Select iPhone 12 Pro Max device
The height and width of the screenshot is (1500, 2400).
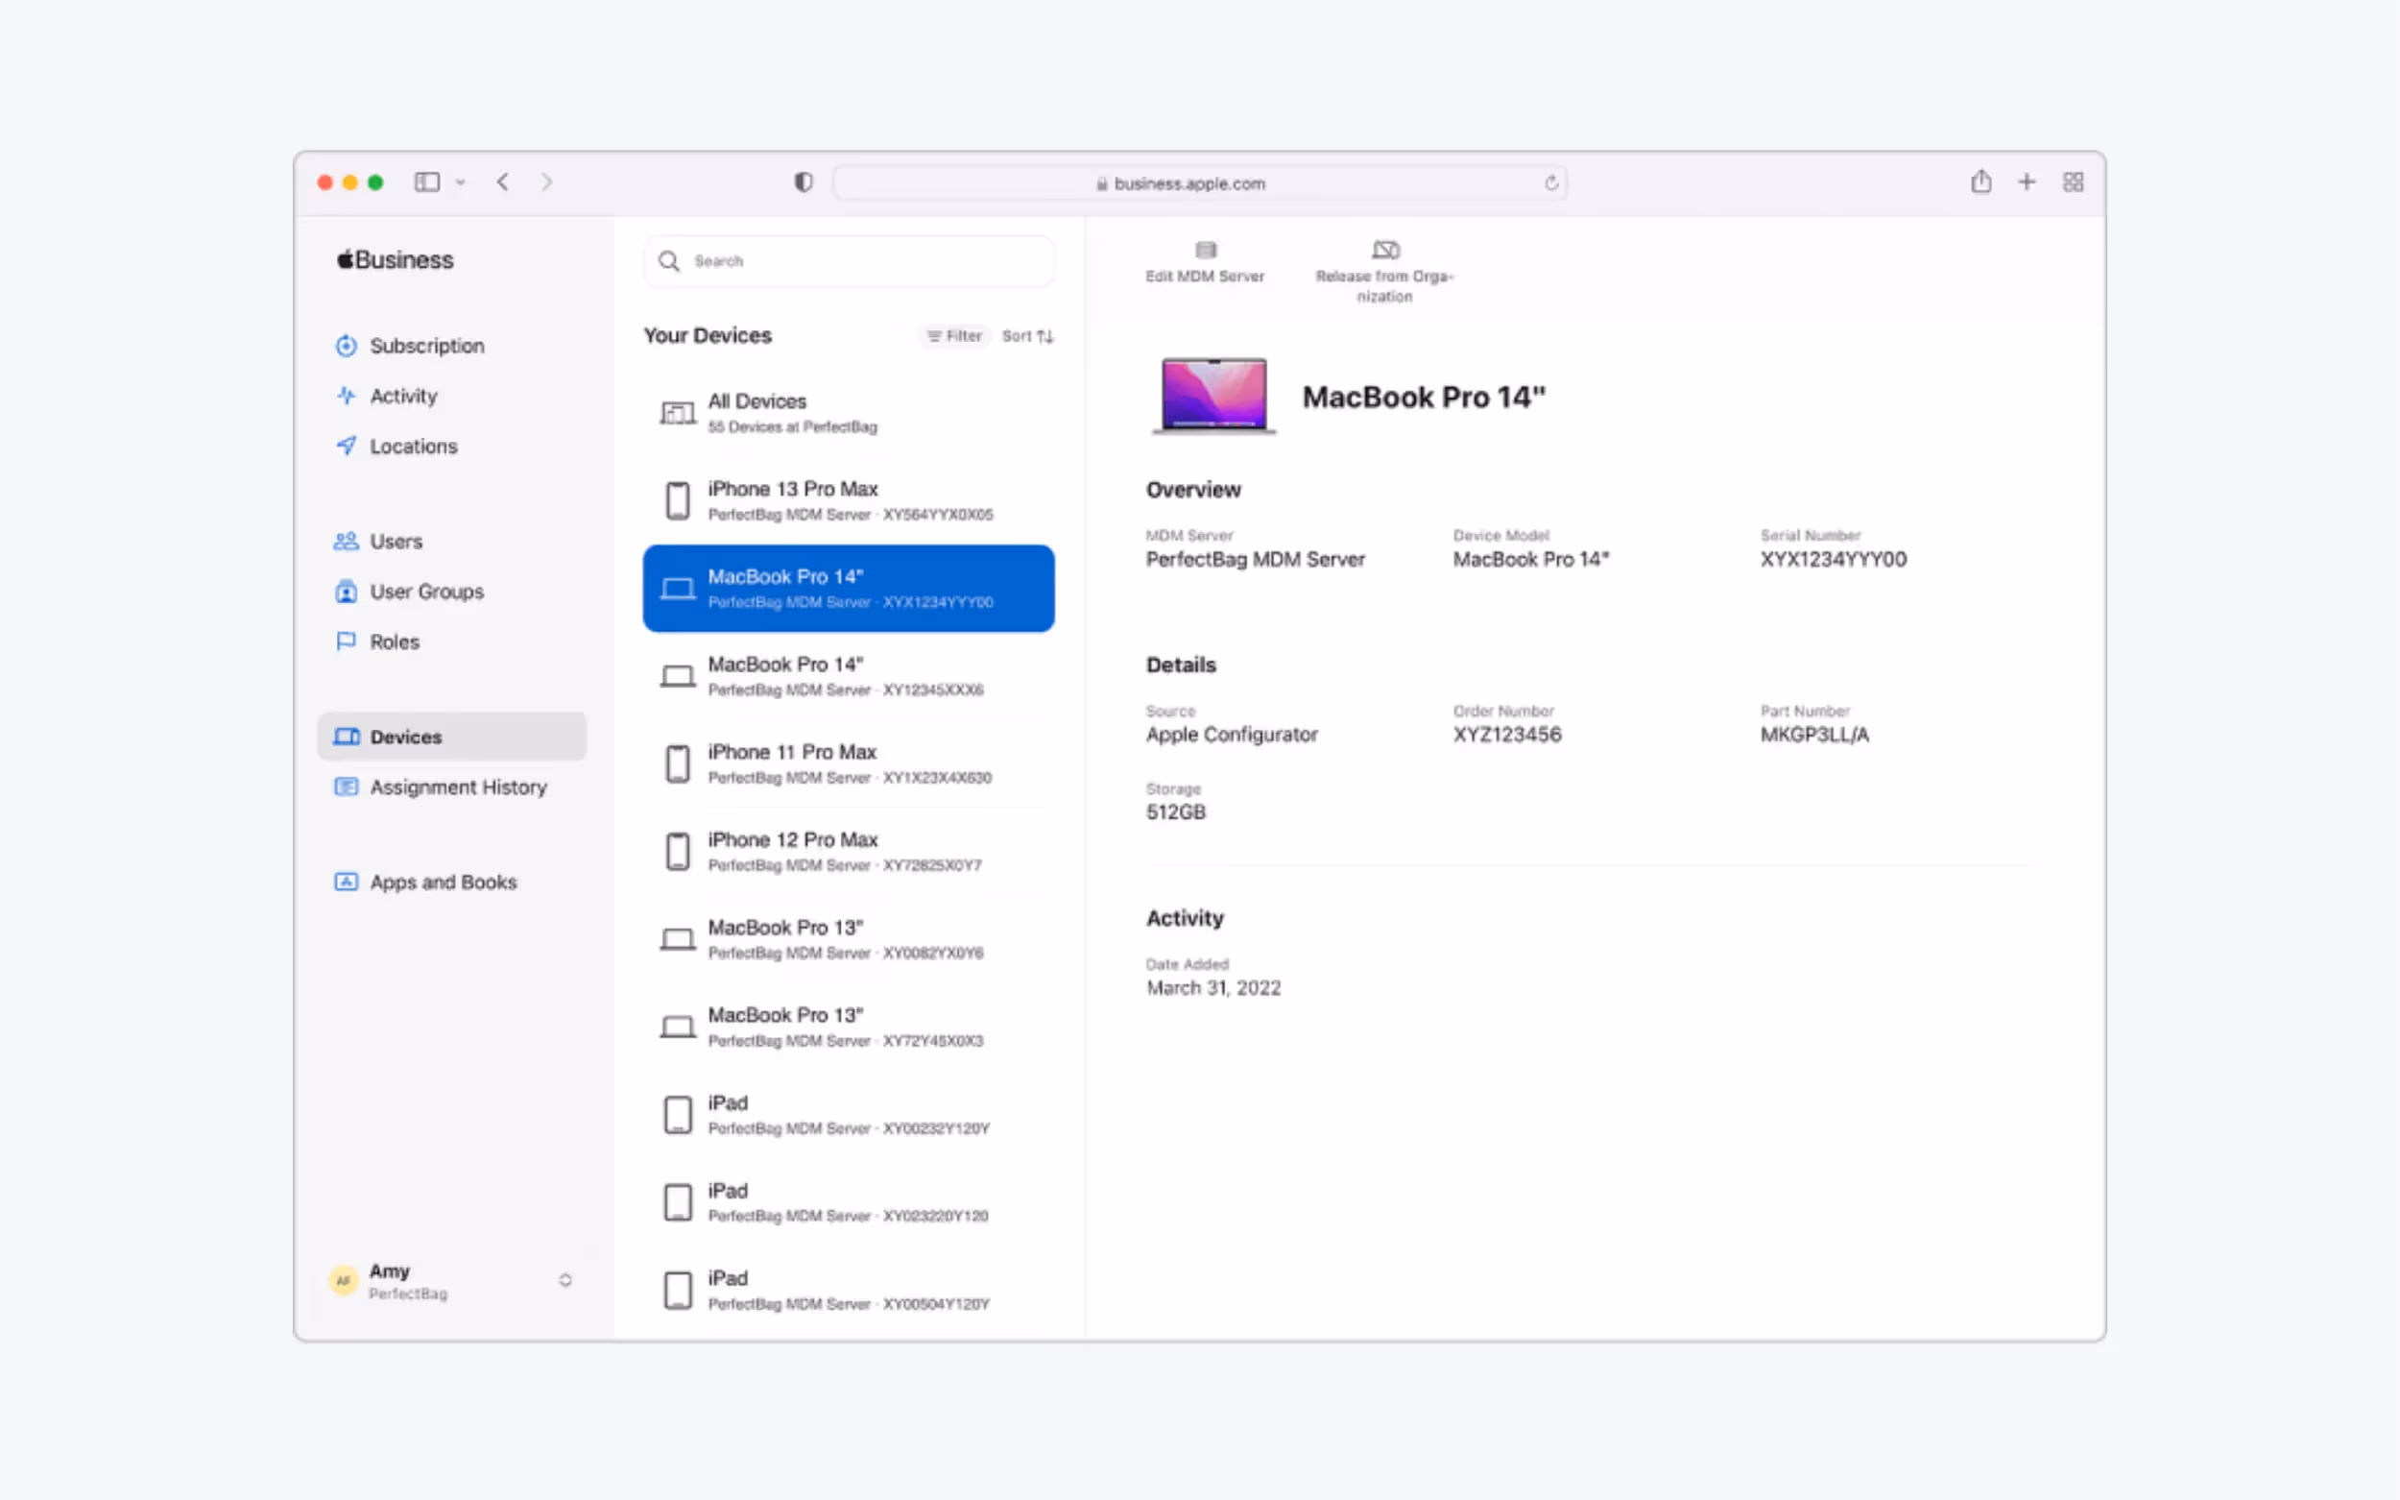pos(849,851)
